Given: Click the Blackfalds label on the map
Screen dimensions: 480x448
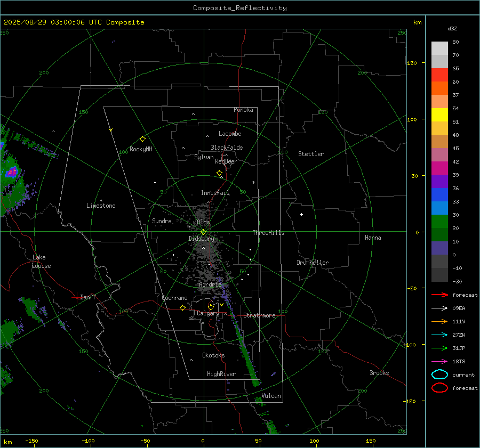Looking at the screenshot, I should click(x=227, y=148).
